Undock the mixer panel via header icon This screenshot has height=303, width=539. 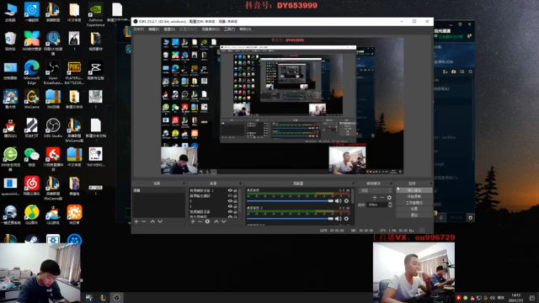pos(353,183)
